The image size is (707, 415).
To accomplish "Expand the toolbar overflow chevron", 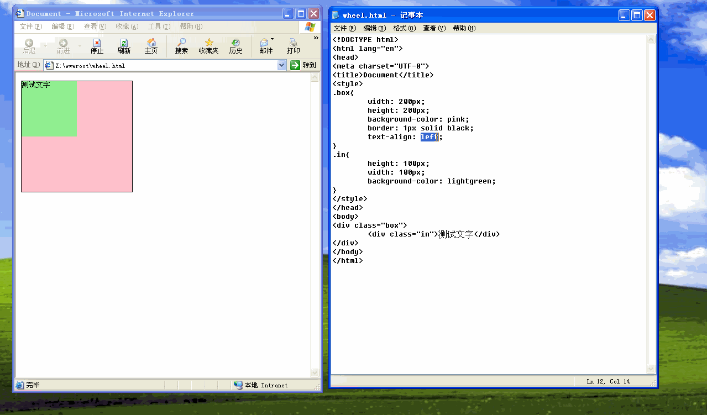I will tap(316, 38).
